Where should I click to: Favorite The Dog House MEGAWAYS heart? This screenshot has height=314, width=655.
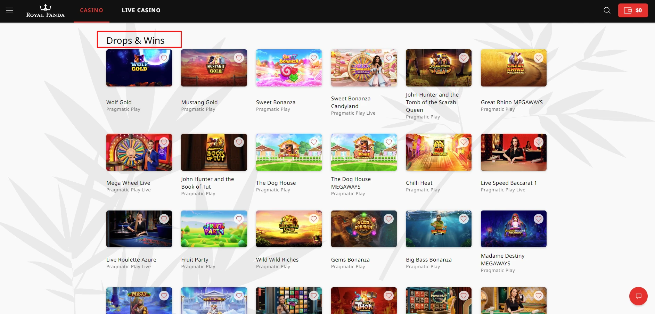pos(389,142)
